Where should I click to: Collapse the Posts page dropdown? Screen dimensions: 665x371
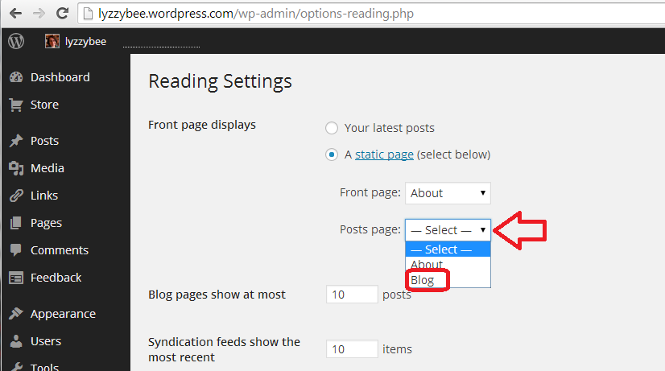448,230
